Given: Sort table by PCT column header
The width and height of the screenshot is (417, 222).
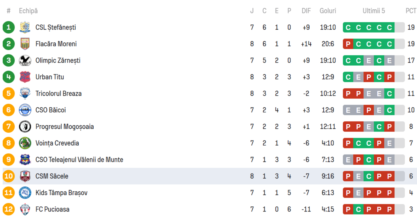Looking at the screenshot, I should click(x=411, y=11).
